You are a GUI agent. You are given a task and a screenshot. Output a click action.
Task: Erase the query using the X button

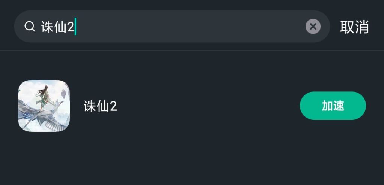point(313,27)
